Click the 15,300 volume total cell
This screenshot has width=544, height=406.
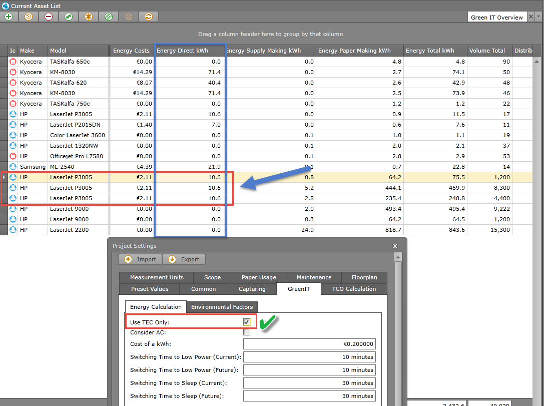489,230
